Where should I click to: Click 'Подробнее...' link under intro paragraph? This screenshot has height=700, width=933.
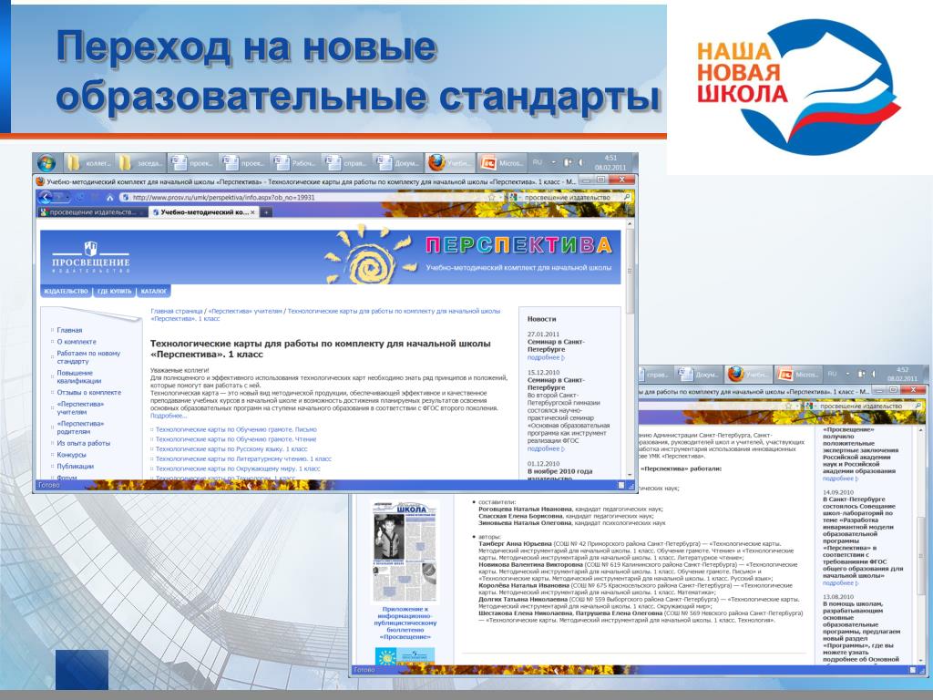pos(168,416)
